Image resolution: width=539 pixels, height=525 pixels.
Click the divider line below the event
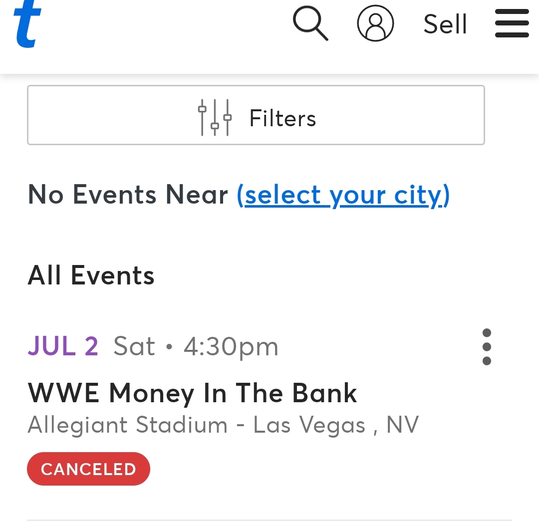point(269,520)
